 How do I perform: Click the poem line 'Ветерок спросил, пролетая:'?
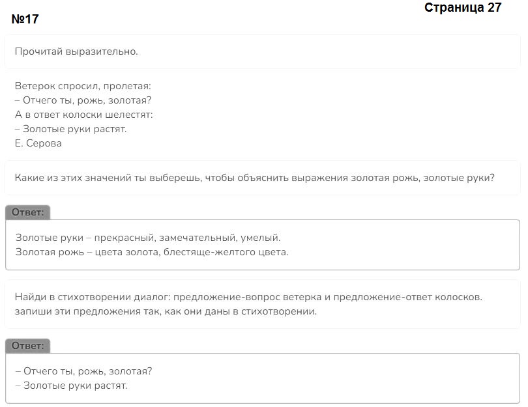[x=83, y=86]
